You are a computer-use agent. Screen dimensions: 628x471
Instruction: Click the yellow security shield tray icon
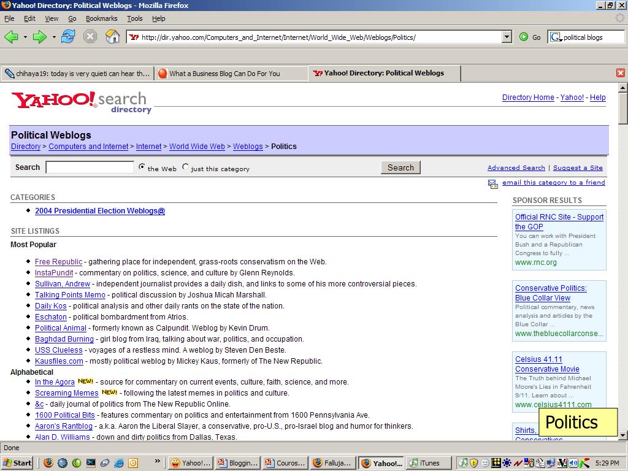point(474,463)
